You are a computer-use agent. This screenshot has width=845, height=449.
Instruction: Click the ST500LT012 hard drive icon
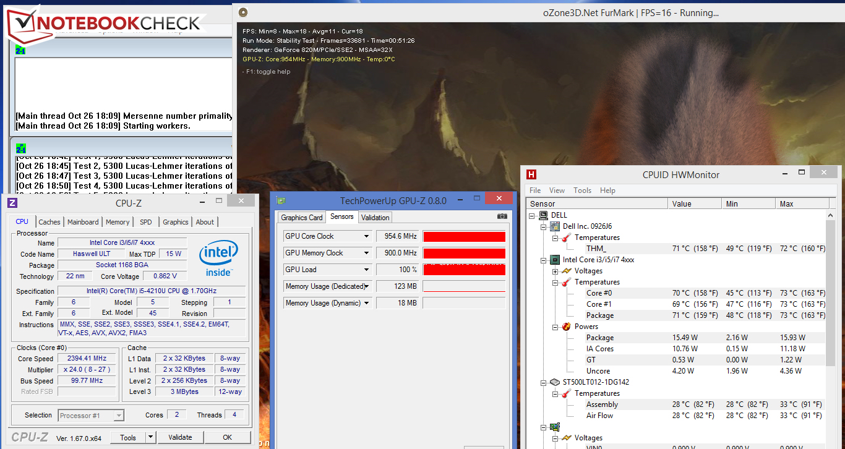pyautogui.click(x=555, y=382)
